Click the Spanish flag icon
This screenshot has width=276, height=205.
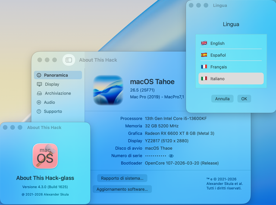[204, 55]
